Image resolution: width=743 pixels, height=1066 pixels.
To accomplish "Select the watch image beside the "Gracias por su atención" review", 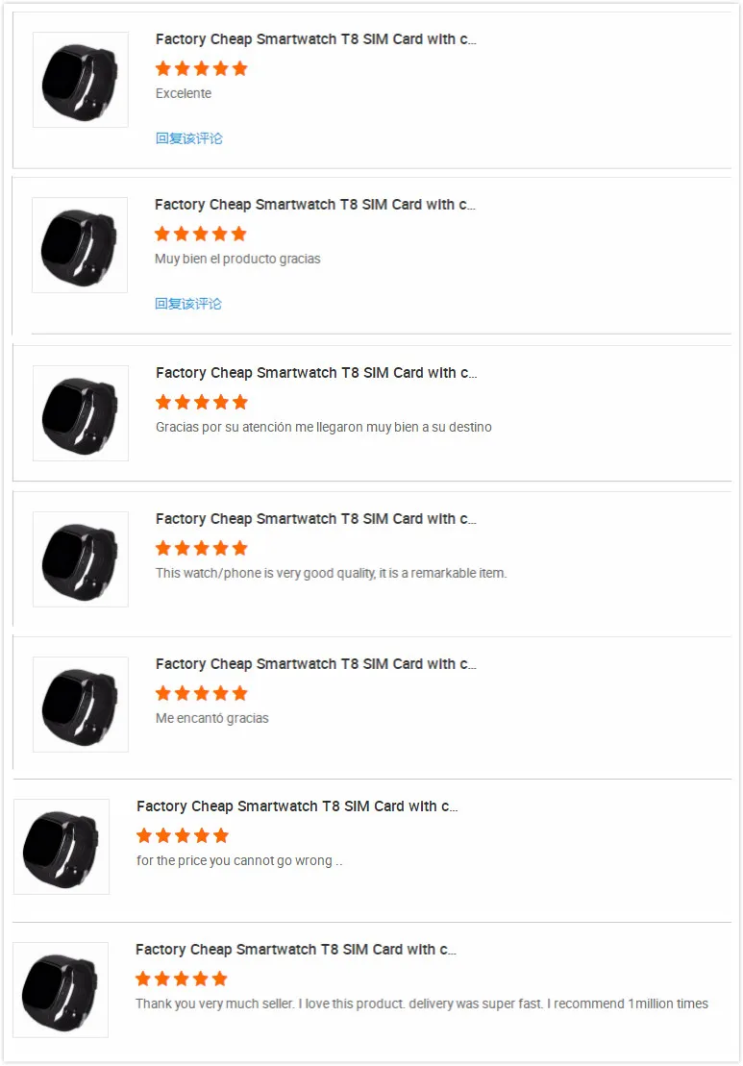I will click(81, 413).
